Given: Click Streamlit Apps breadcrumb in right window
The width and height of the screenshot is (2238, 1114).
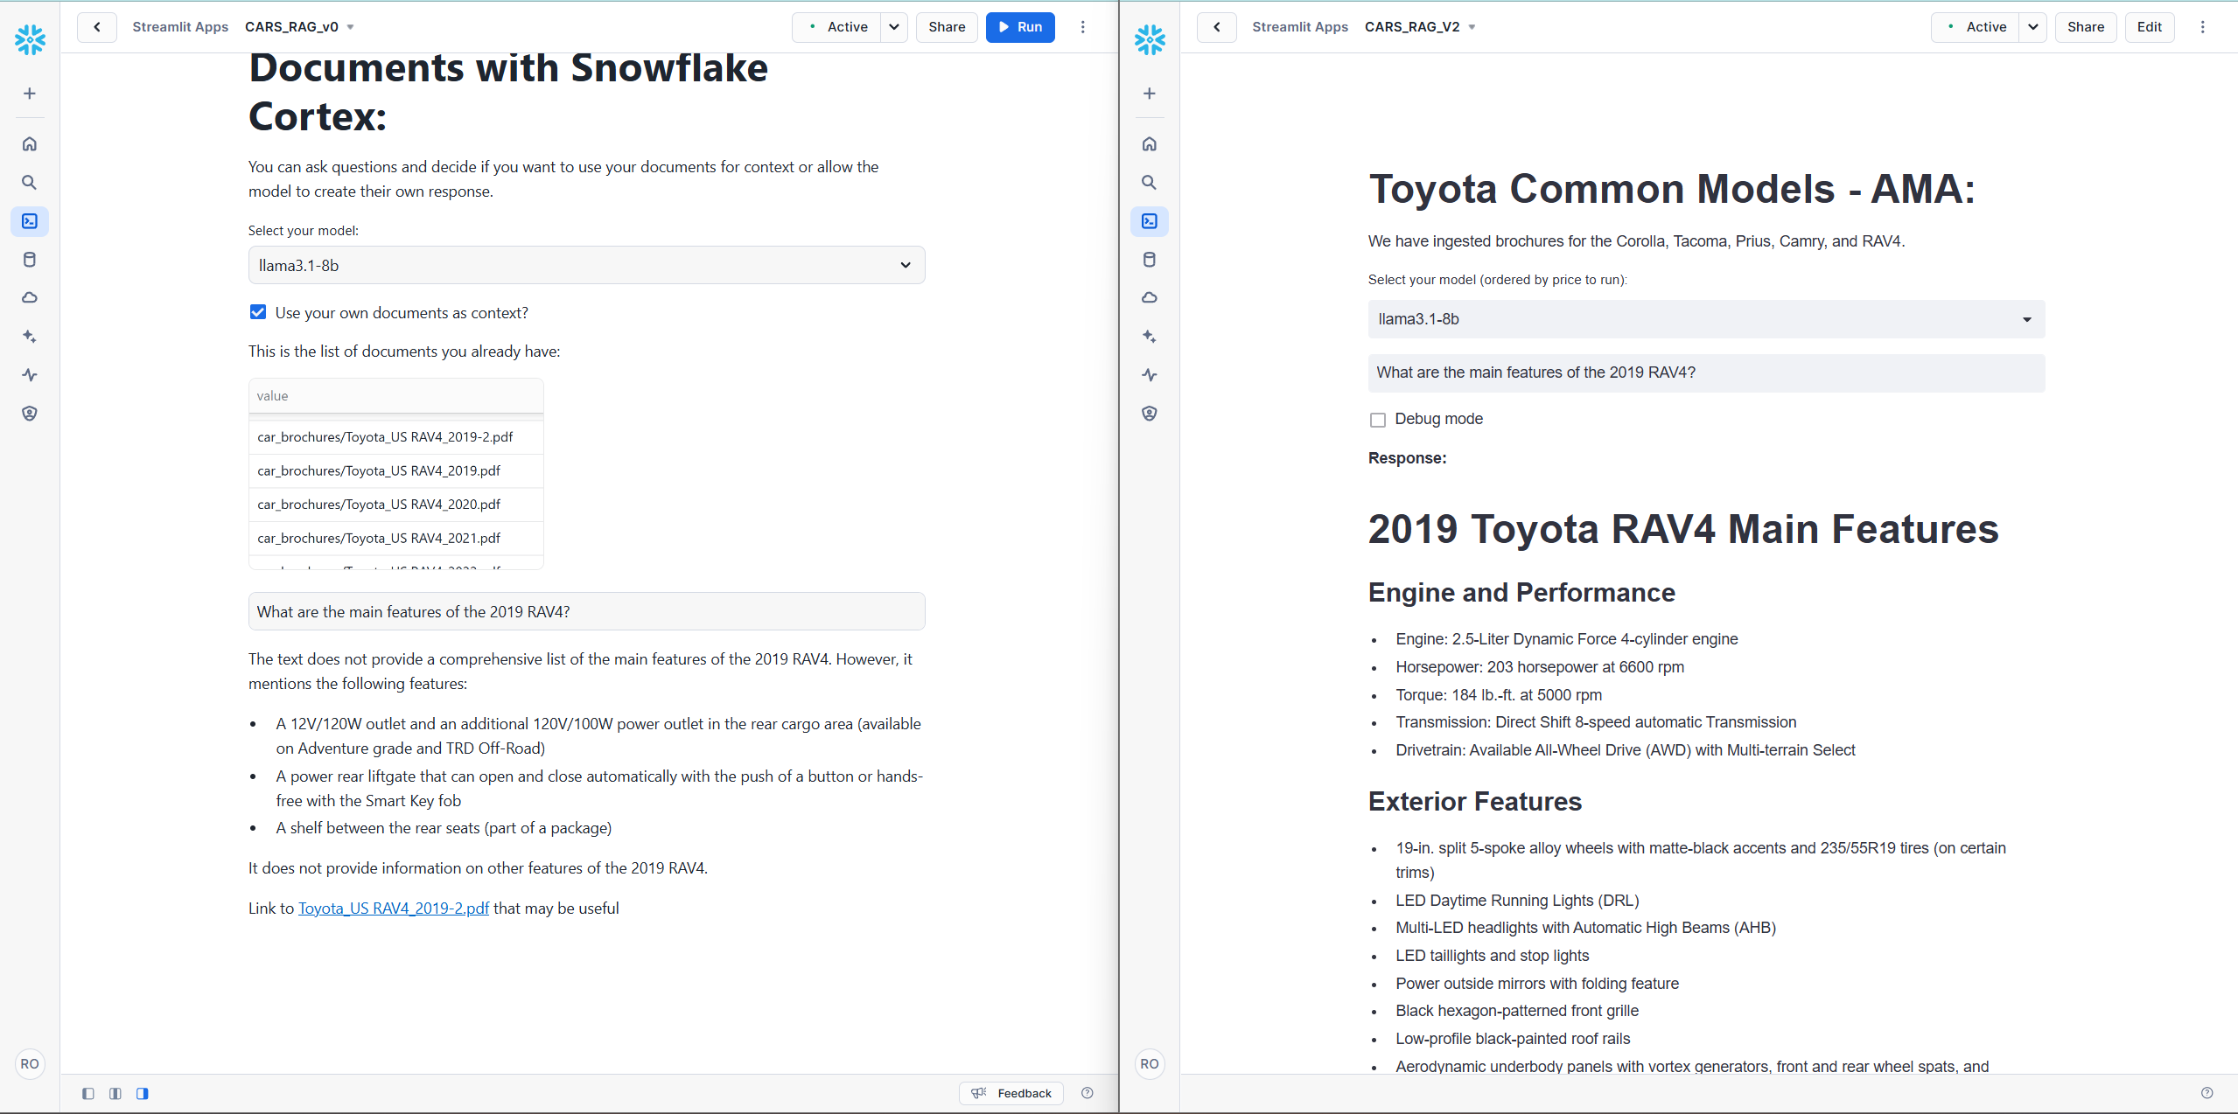Looking at the screenshot, I should coord(1300,27).
